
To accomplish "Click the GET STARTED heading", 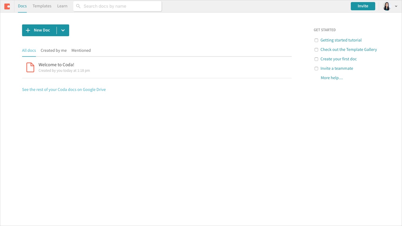I will pyautogui.click(x=325, y=30).
